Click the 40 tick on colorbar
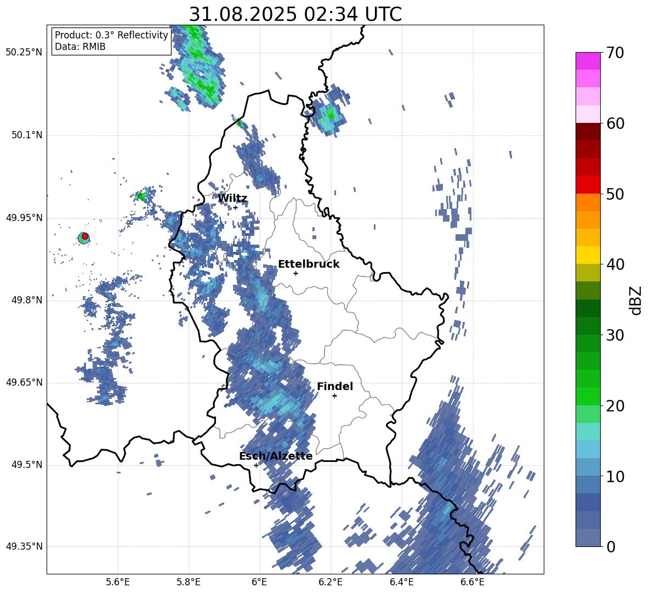The width and height of the screenshot is (649, 593). click(615, 264)
